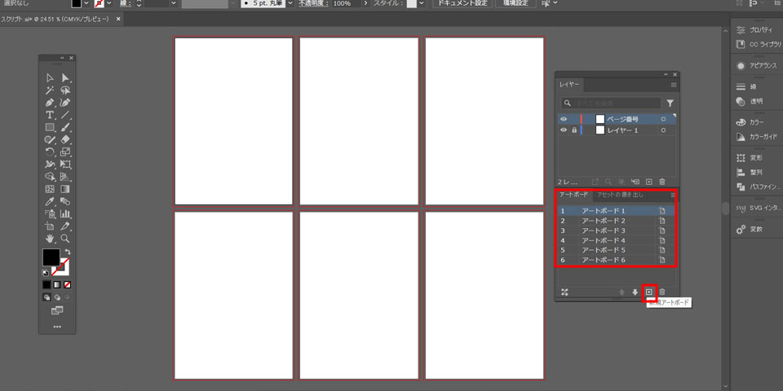
Task: Unlock レイヤー 1 via lock icon
Action: tap(574, 130)
